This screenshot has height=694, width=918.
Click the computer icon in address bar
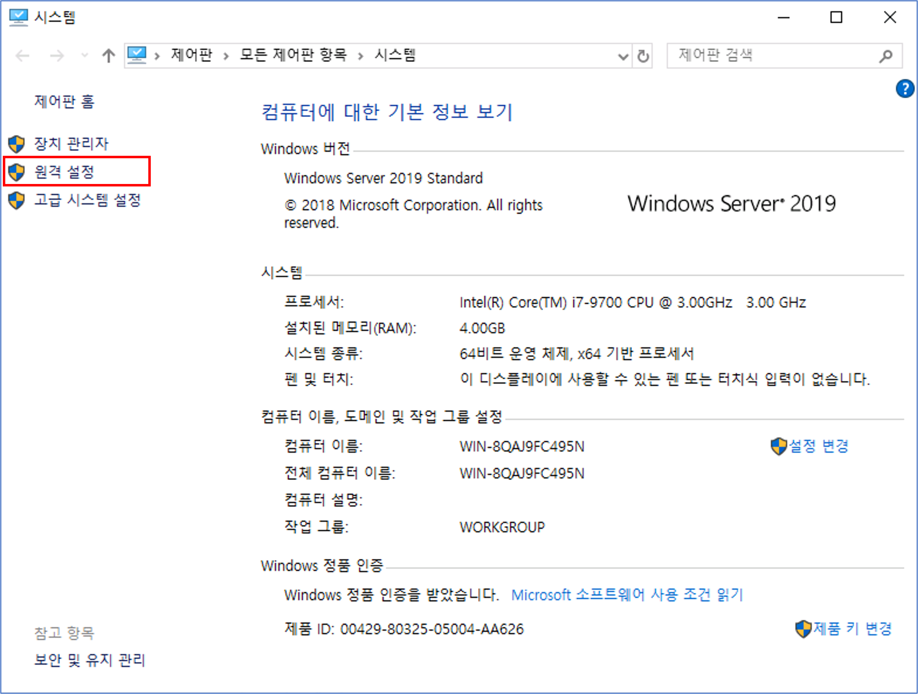[x=137, y=55]
